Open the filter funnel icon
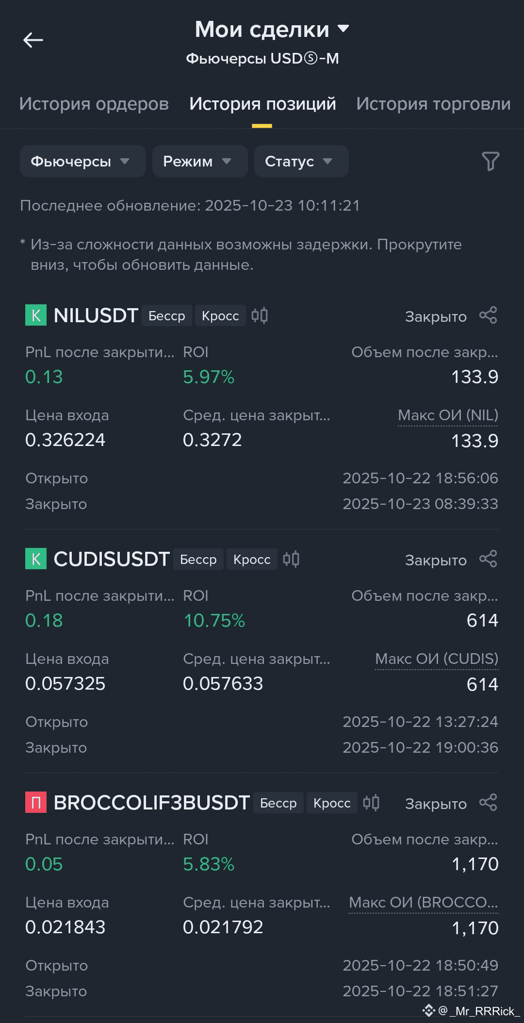This screenshot has height=1023, width=524. pyautogui.click(x=490, y=161)
